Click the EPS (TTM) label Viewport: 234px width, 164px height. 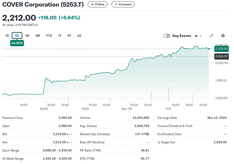tap(87, 159)
